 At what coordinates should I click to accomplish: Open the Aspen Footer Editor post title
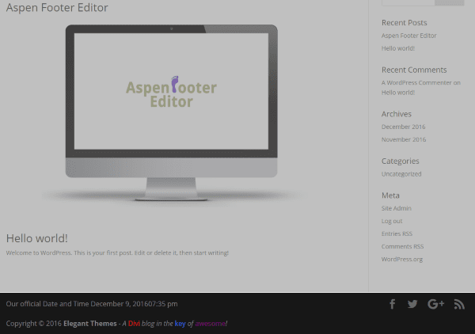[x=57, y=8]
